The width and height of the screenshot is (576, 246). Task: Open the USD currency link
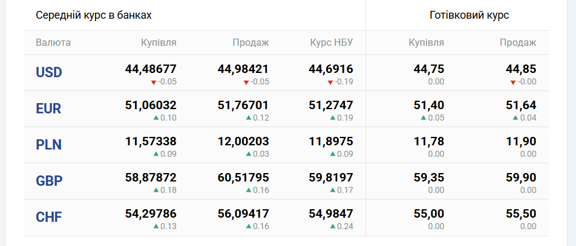pos(49,72)
